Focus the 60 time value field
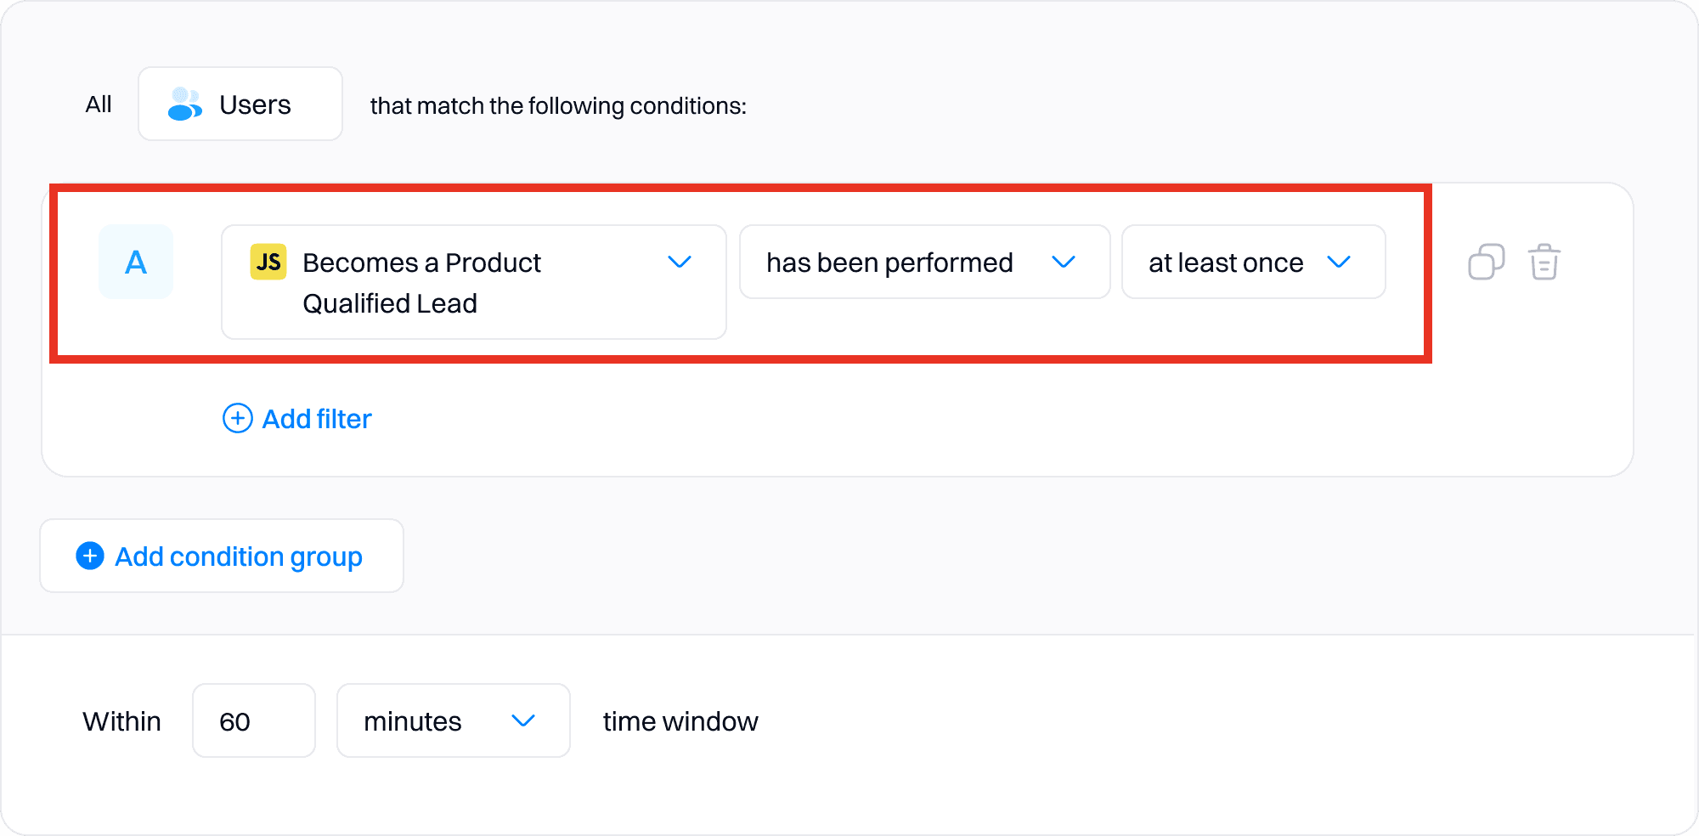 click(253, 720)
